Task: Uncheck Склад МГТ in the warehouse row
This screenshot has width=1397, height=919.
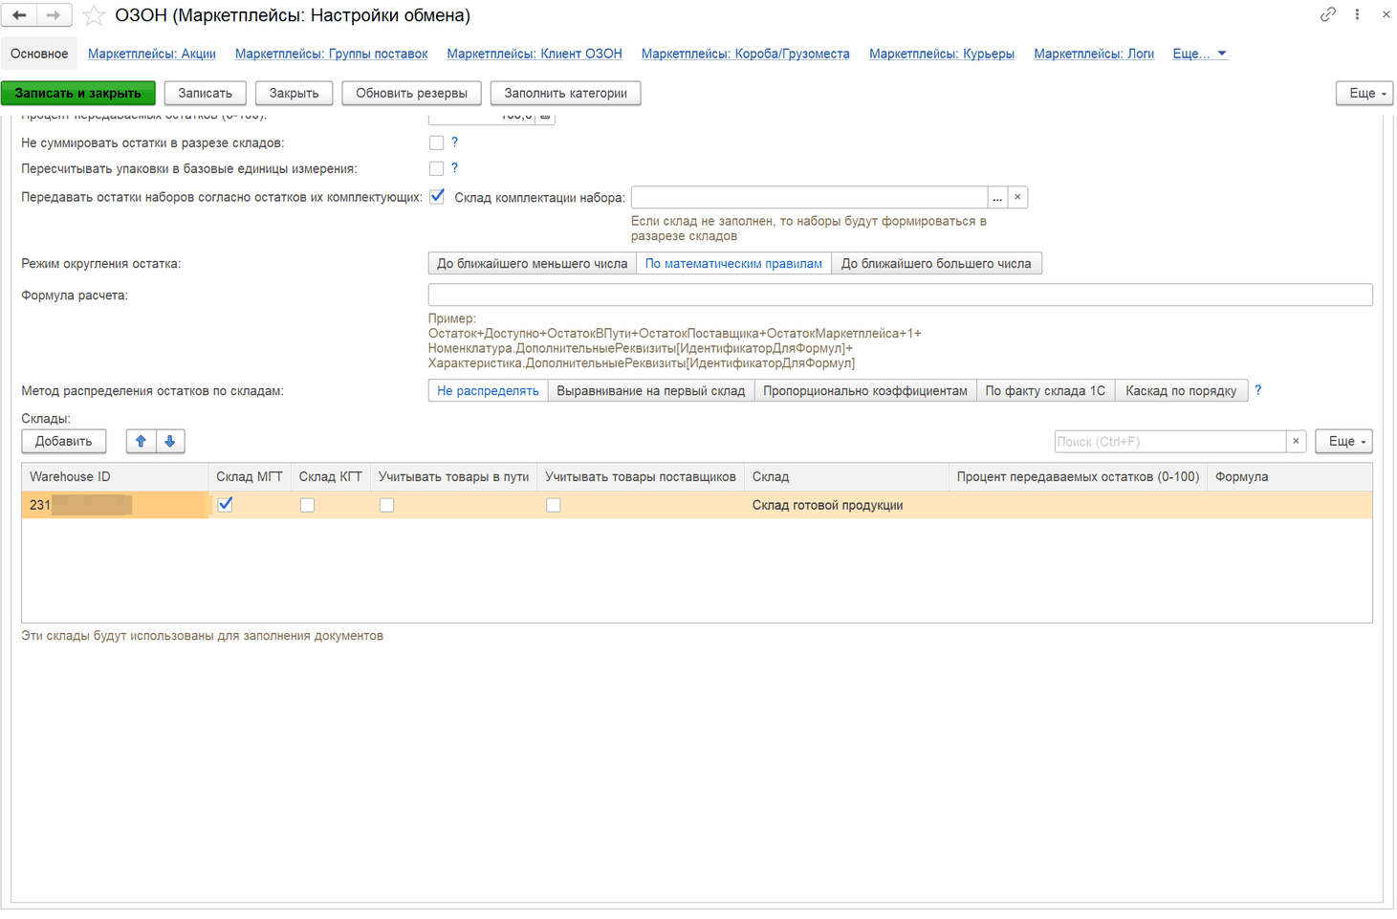Action: (225, 504)
